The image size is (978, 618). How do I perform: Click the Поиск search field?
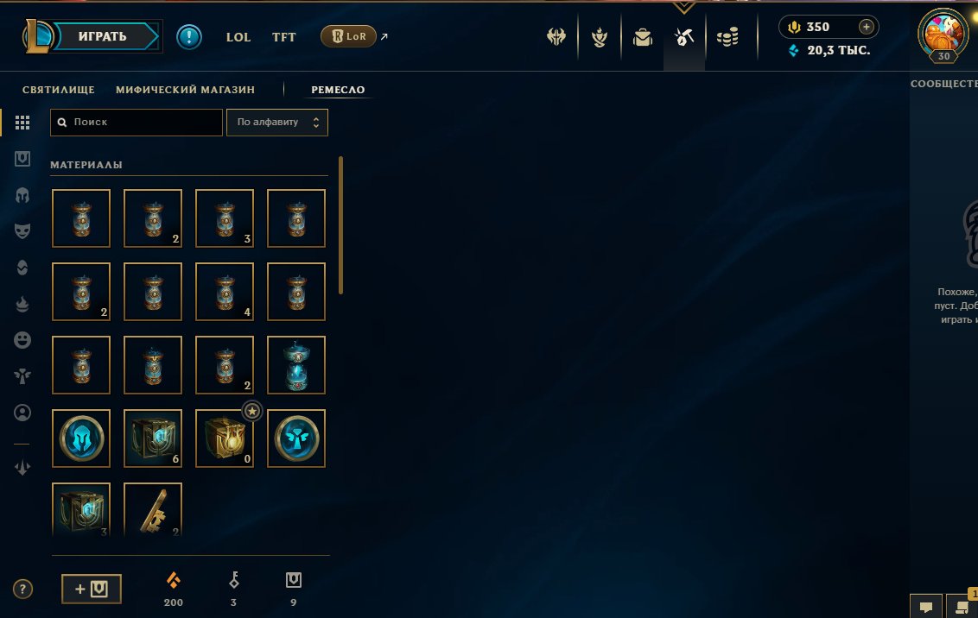tap(136, 122)
